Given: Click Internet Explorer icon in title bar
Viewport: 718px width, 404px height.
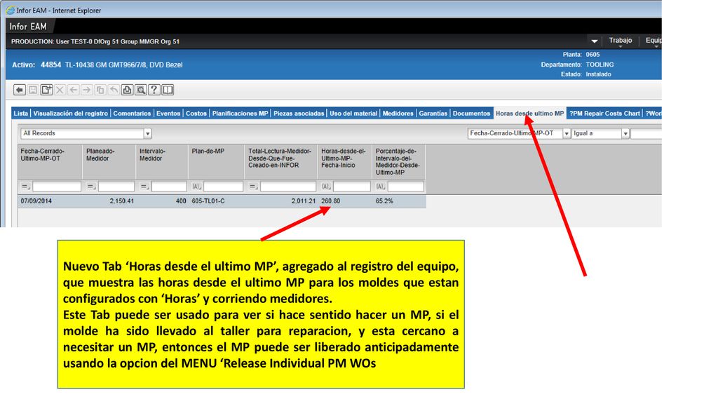Looking at the screenshot, I should [11, 10].
